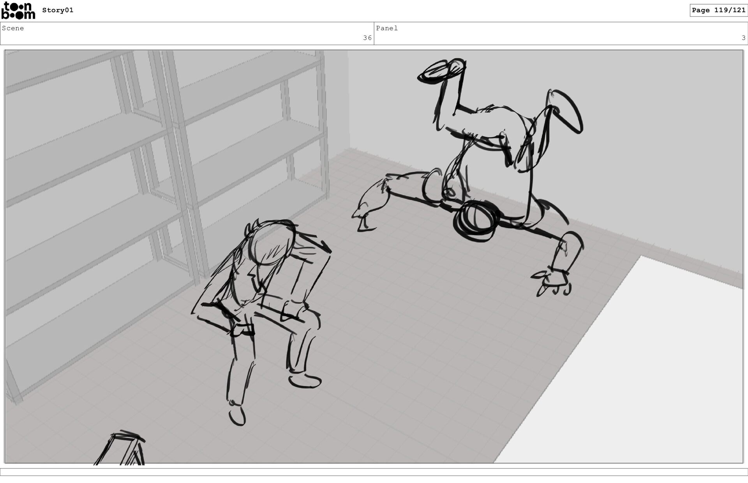Click the empty notes field below panel
Image resolution: width=748 pixels, height=483 pixels.
[x=373, y=472]
